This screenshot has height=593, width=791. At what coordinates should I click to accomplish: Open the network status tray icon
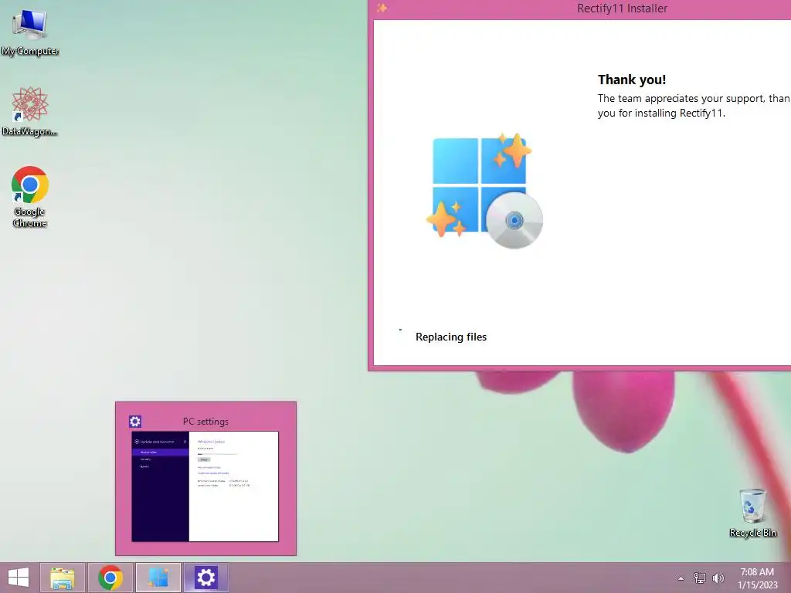700,578
